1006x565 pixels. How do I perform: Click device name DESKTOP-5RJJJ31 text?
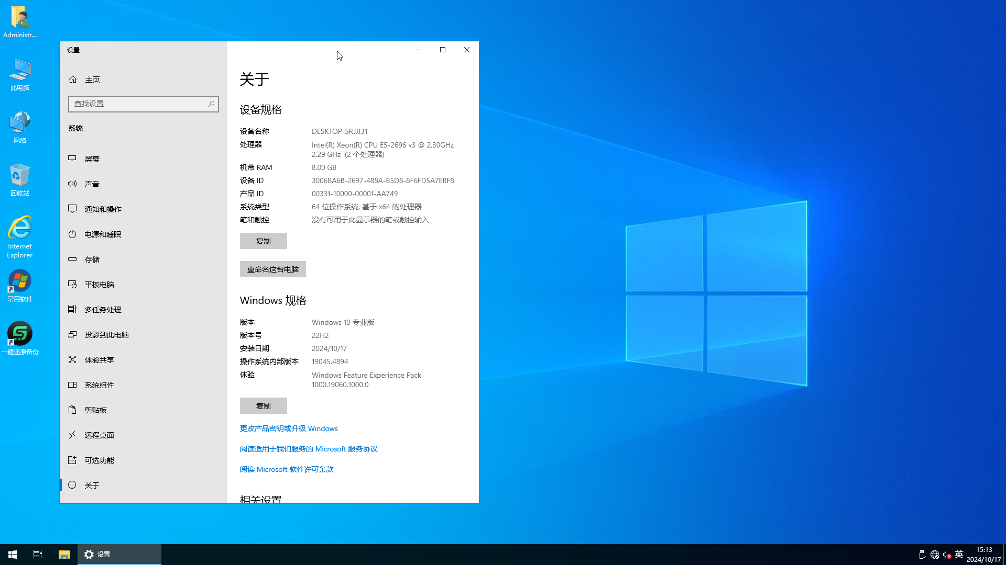pyautogui.click(x=340, y=131)
